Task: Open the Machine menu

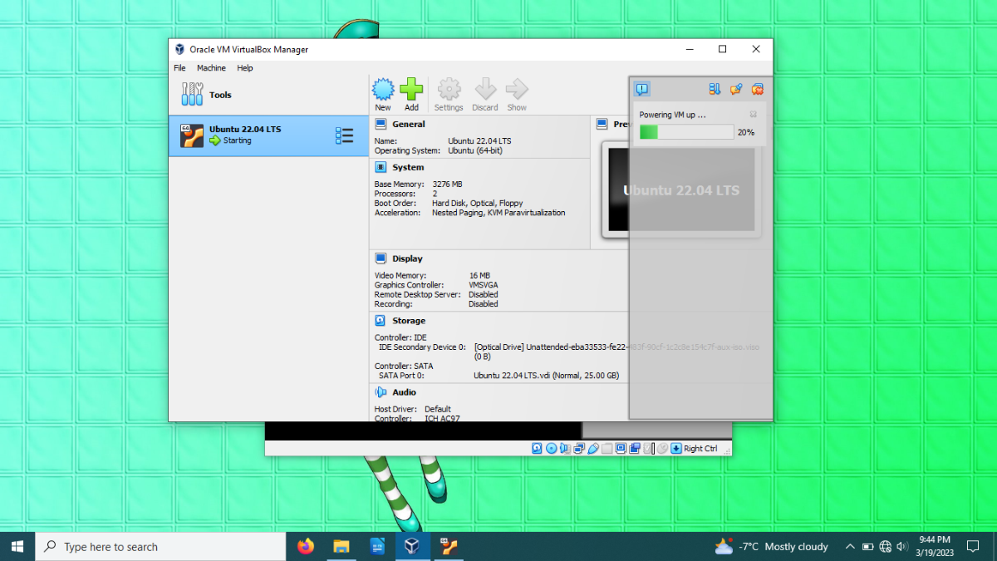Action: pyautogui.click(x=211, y=68)
